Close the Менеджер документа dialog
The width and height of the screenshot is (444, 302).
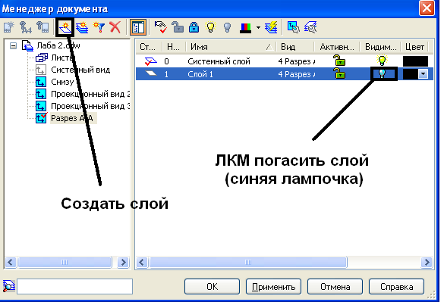[427, 8]
